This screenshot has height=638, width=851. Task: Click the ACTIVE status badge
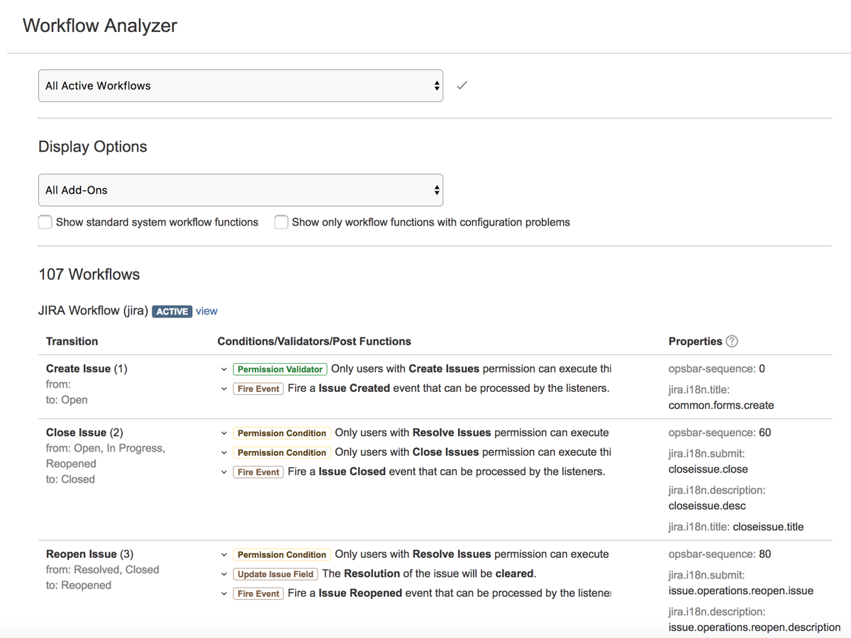pyautogui.click(x=172, y=311)
